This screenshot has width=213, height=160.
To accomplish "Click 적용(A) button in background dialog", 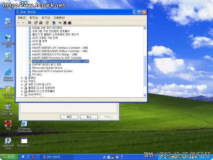I will click(x=109, y=117).
